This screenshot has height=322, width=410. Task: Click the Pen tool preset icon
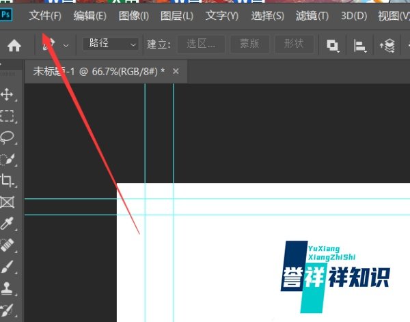pyautogui.click(x=49, y=44)
